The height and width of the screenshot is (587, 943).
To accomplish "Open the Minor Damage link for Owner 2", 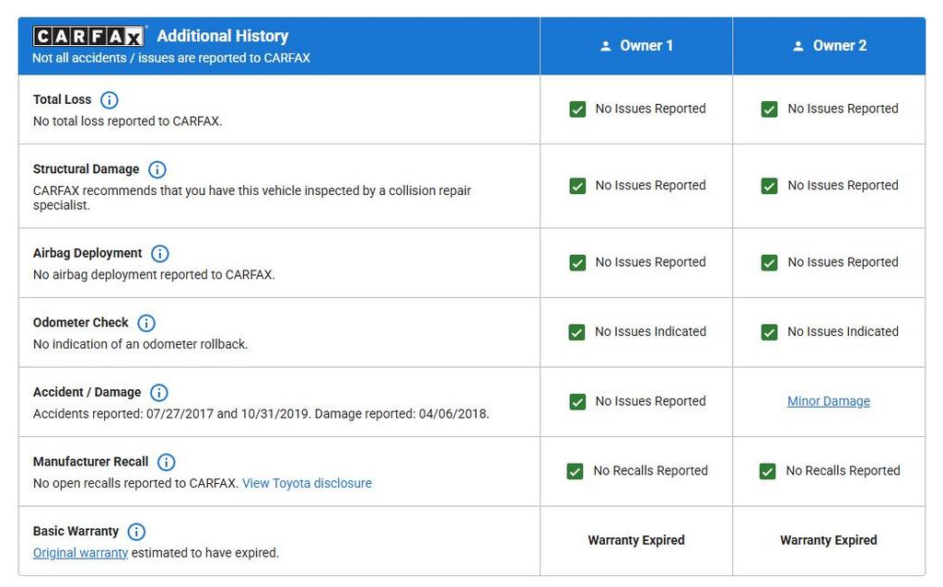I will tap(828, 401).
